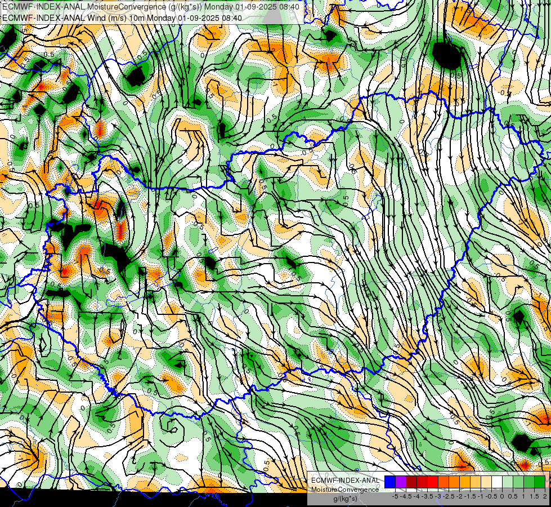Select the darkest green swatch between 1.5 and 2
551x507 pixels.
(540, 482)
